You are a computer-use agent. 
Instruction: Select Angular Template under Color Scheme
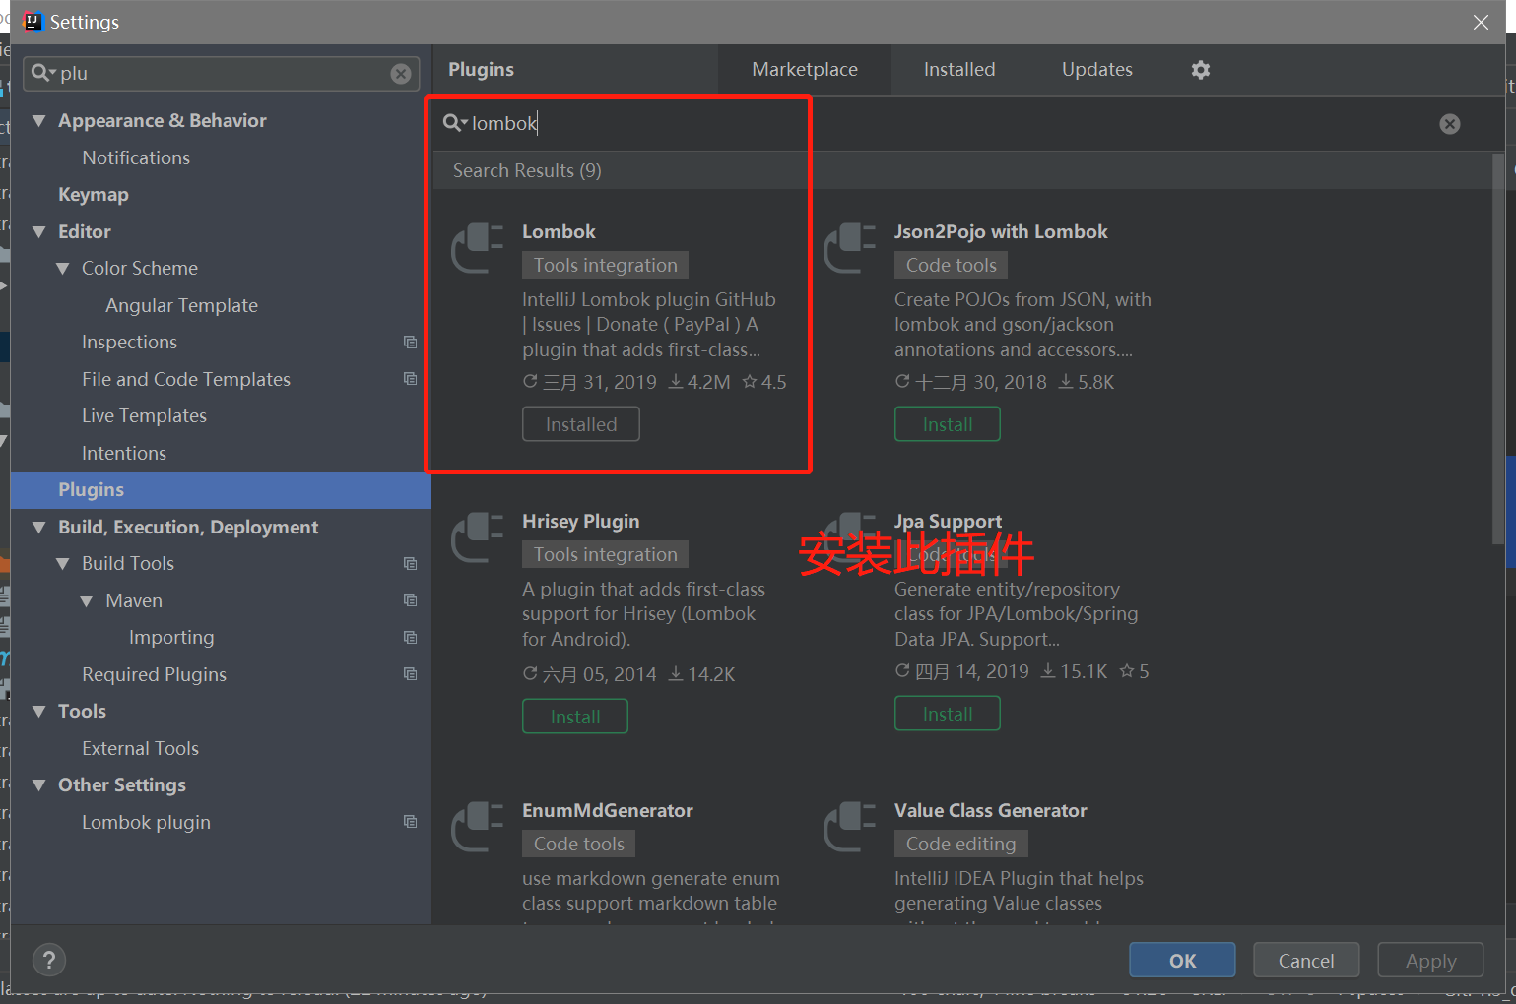181,305
